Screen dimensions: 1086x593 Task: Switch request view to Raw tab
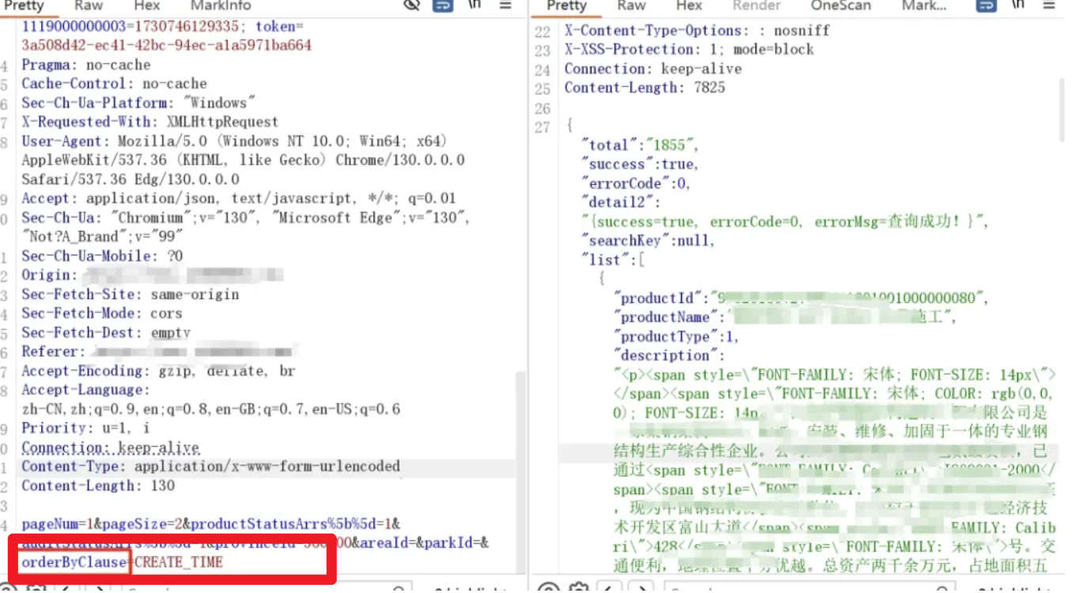(x=89, y=5)
